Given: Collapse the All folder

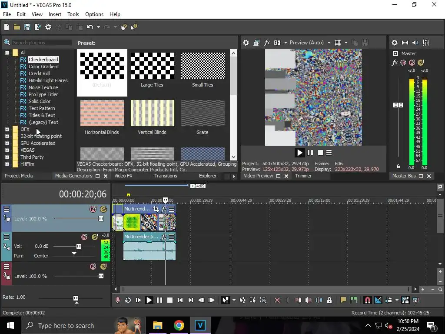Looking at the screenshot, I should [x=7, y=53].
